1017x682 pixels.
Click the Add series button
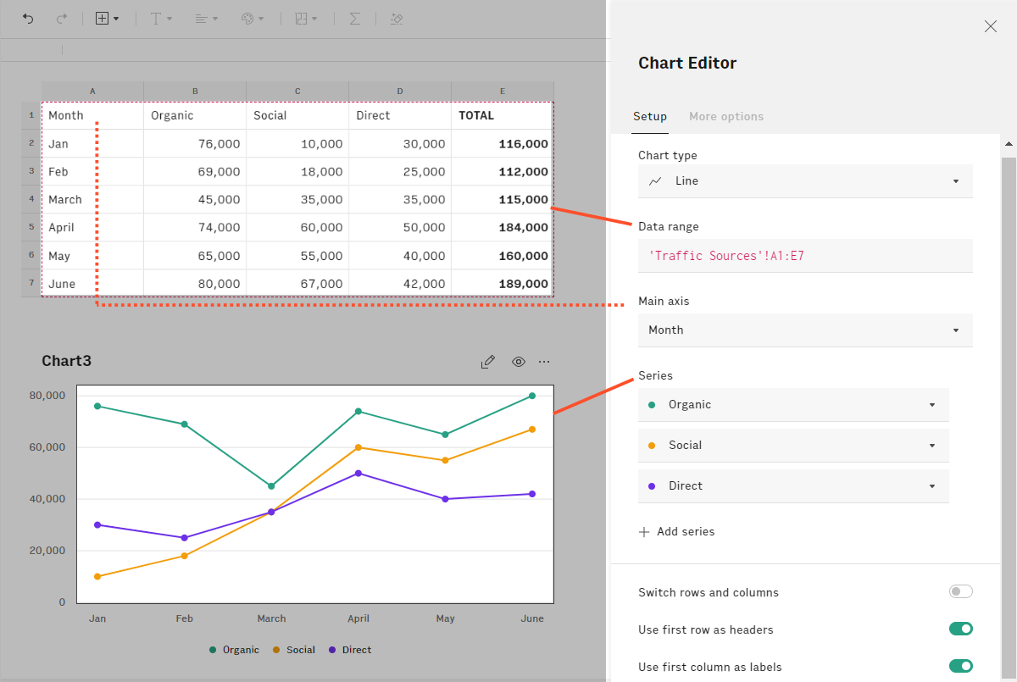(677, 532)
